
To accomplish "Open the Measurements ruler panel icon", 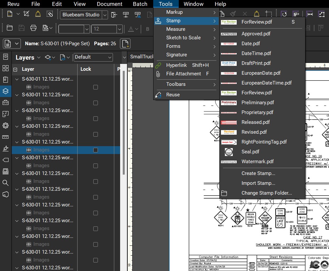I will tap(6, 137).
